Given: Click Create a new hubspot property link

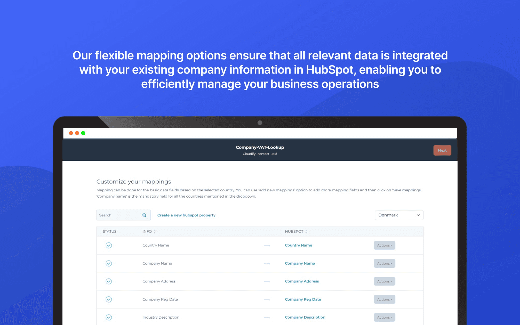Looking at the screenshot, I should [186, 215].
